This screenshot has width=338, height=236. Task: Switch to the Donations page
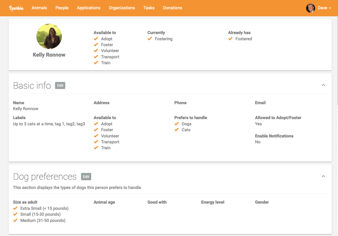coord(173,8)
